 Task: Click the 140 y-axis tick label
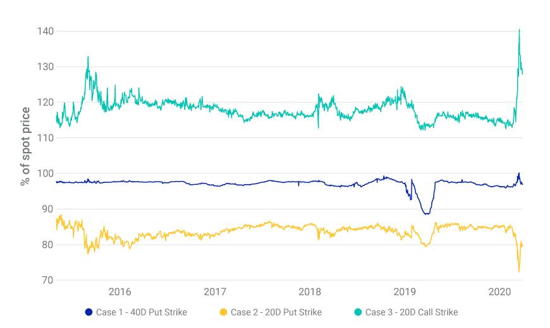click(46, 31)
